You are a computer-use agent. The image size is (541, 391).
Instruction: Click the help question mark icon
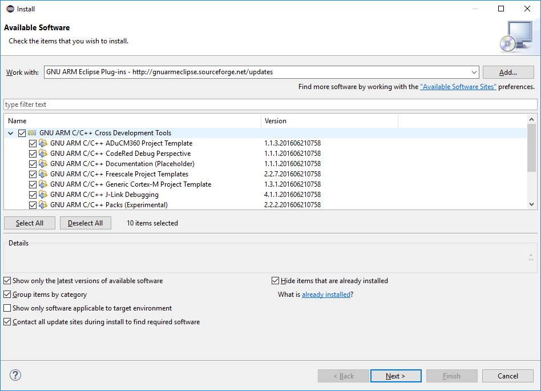pos(15,375)
